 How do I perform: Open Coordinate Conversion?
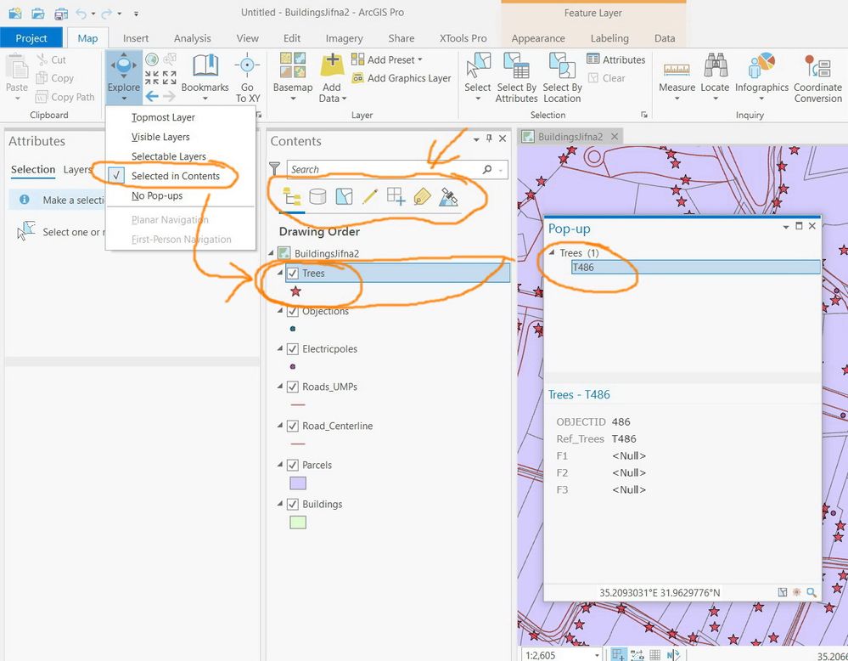pyautogui.click(x=817, y=77)
